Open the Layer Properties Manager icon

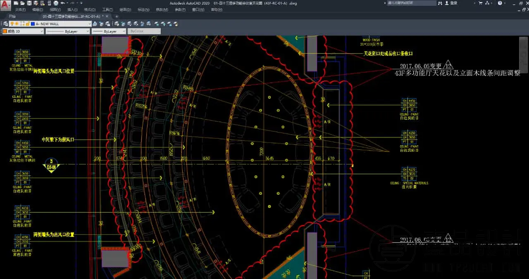pos(5,24)
